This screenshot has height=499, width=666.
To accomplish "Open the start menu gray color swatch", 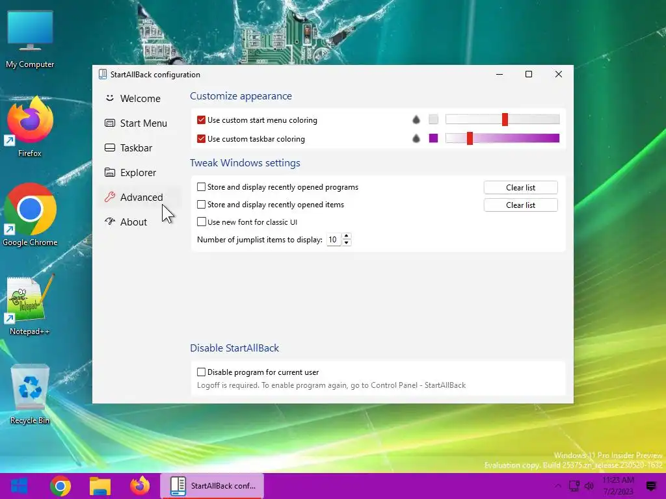I will coord(433,120).
